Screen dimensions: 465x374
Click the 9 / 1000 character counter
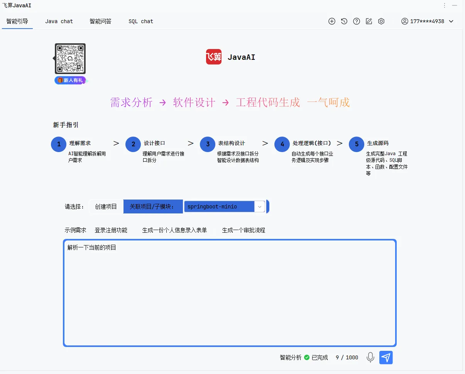[347, 357]
